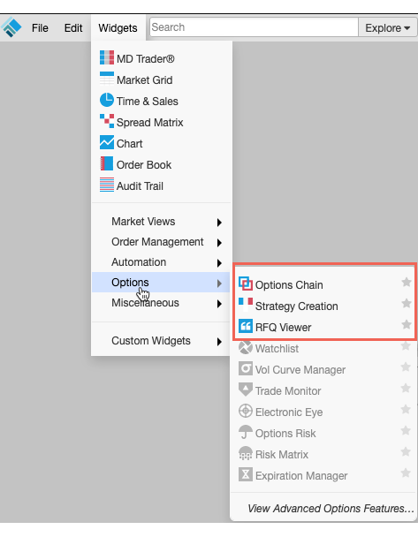Select the Time & Sales clock icon
This screenshot has height=537, width=418.
pyautogui.click(x=107, y=100)
